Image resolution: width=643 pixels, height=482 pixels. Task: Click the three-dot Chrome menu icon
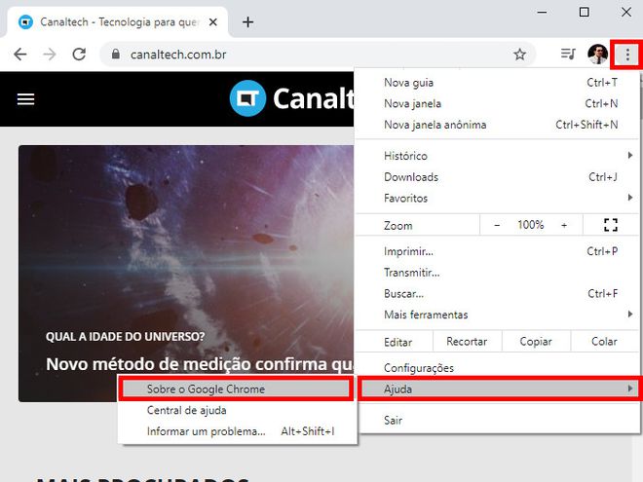[627, 55]
